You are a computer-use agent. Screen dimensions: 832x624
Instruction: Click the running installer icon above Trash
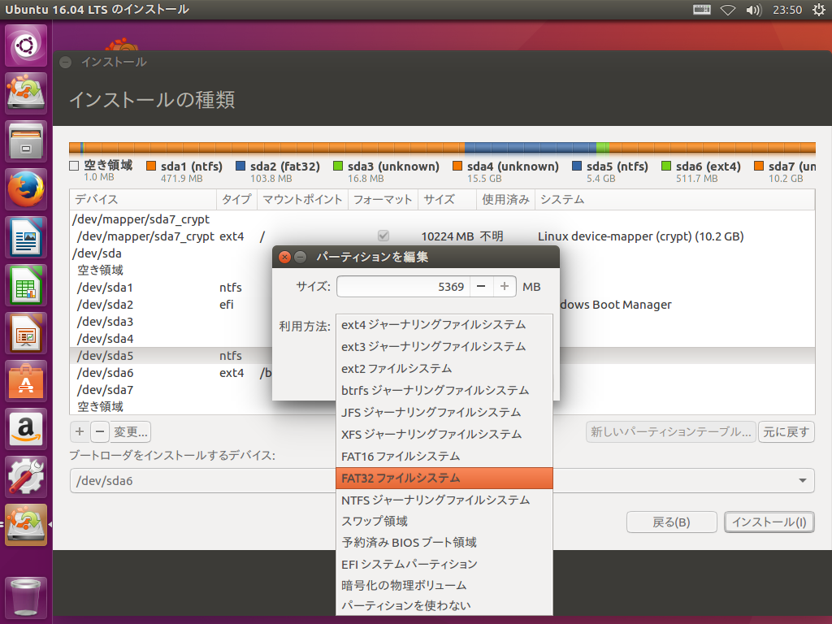click(26, 525)
